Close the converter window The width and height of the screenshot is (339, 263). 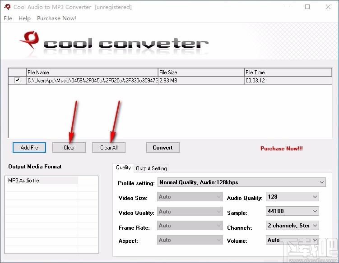point(328,7)
